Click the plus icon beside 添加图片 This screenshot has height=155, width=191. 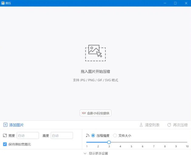click(x=5, y=125)
